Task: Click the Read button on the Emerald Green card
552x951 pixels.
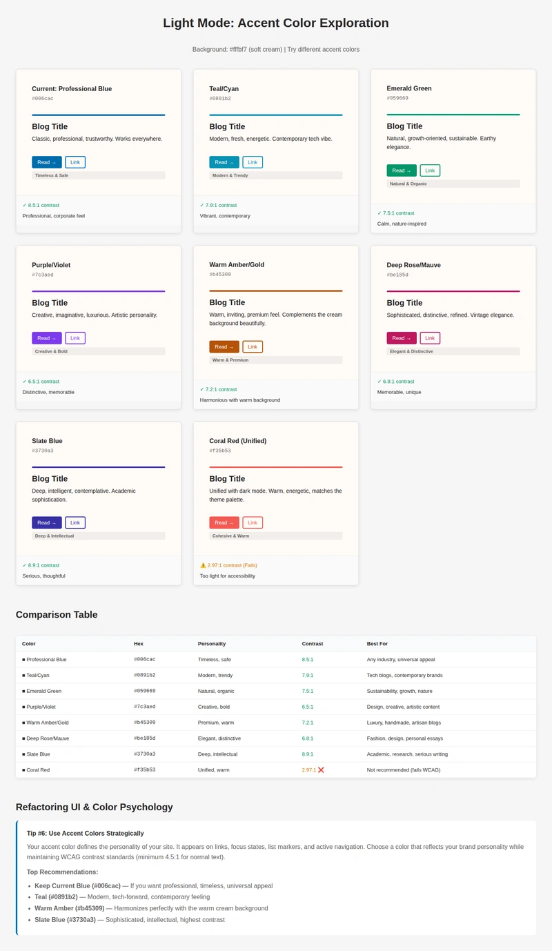Action: (x=401, y=170)
